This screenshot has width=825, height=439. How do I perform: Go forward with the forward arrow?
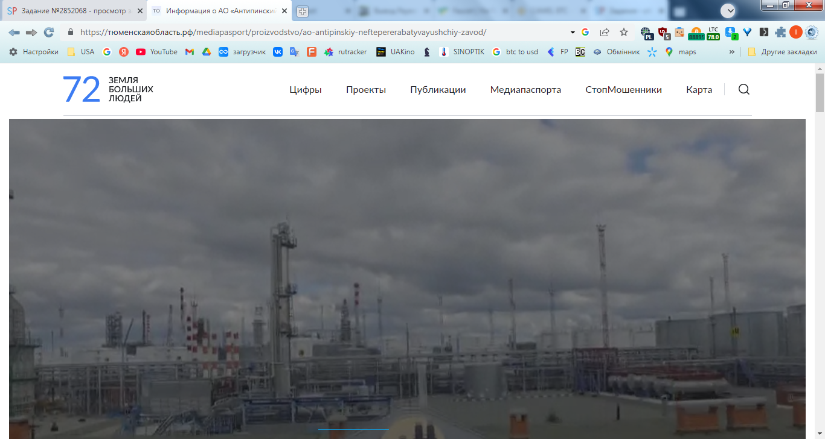31,32
